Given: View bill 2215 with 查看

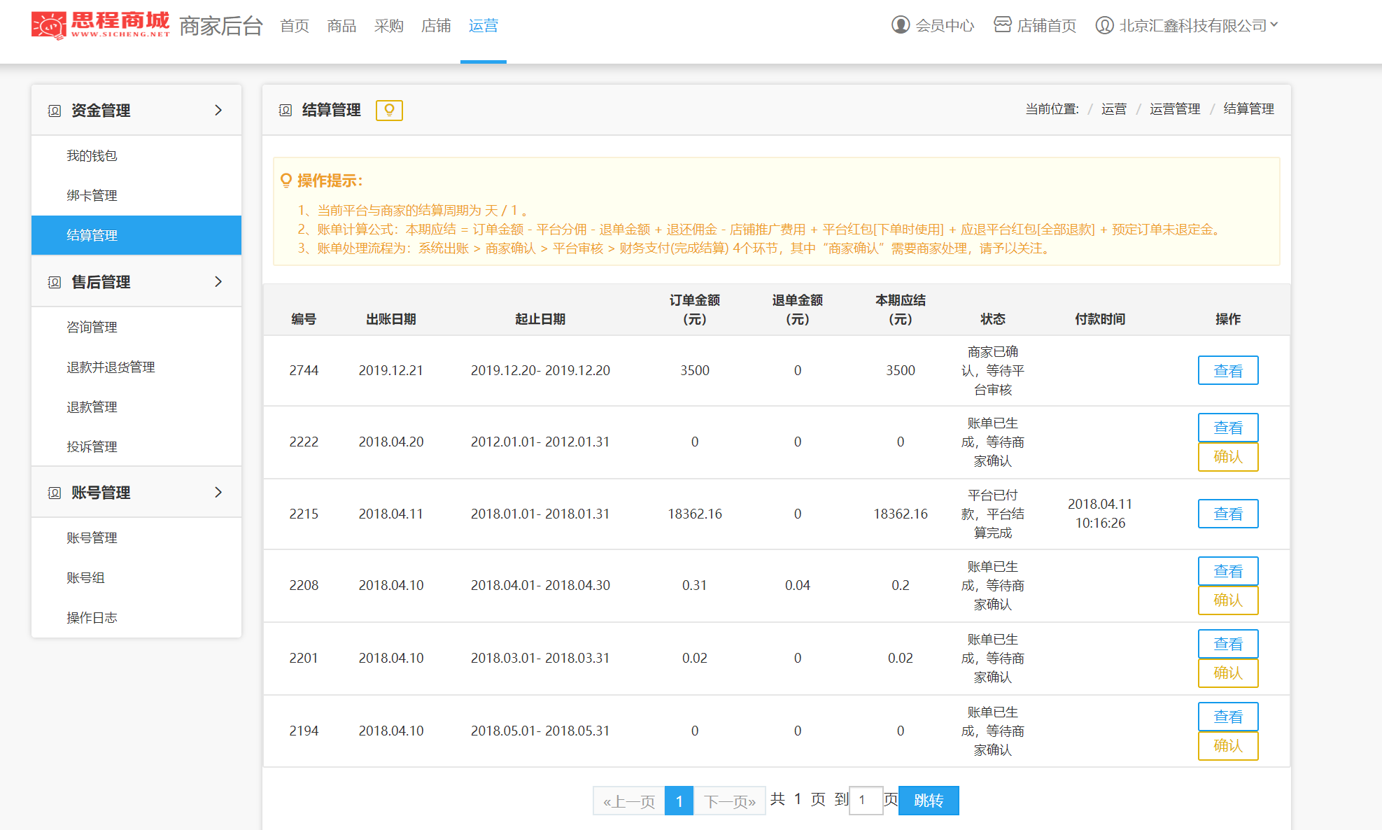Looking at the screenshot, I should (x=1228, y=514).
